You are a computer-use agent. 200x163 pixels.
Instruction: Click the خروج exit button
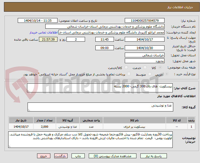(44, 156)
